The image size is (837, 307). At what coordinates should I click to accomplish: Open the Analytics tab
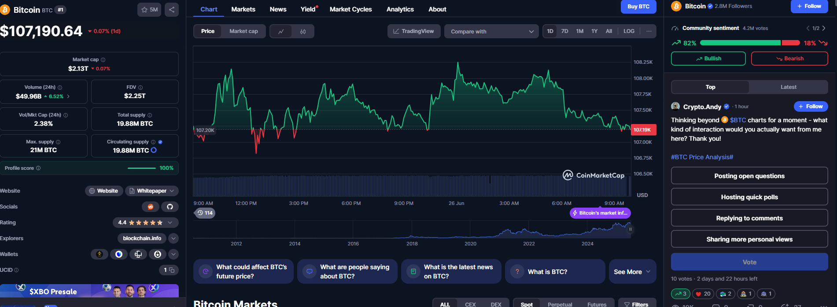pyautogui.click(x=400, y=9)
